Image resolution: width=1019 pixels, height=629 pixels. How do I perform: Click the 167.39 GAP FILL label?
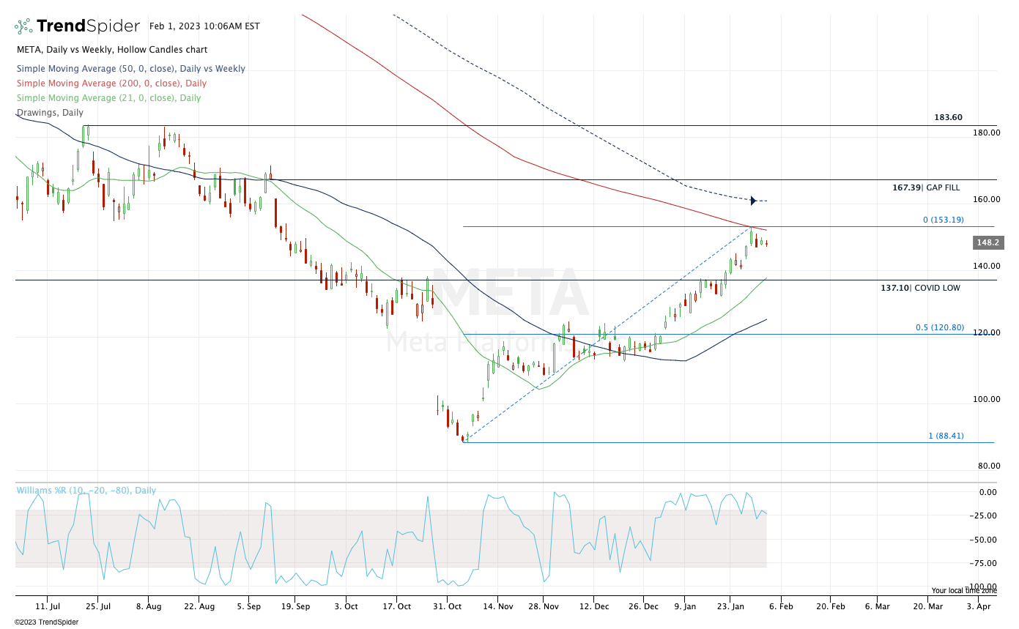tap(926, 187)
